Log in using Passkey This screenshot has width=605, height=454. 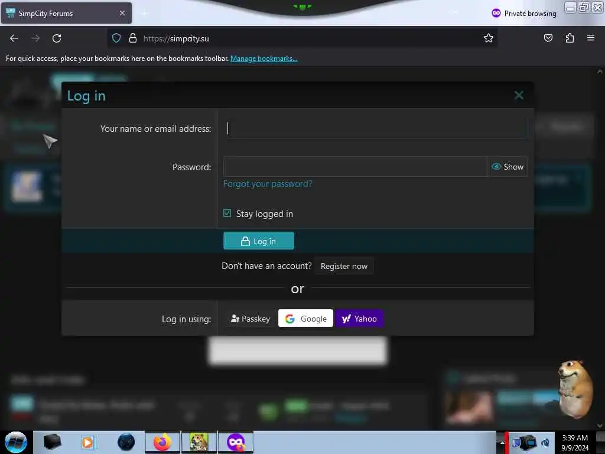[251, 319]
